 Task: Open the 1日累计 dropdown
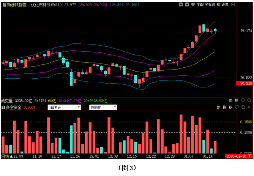pyautogui.click(x=64, y=108)
